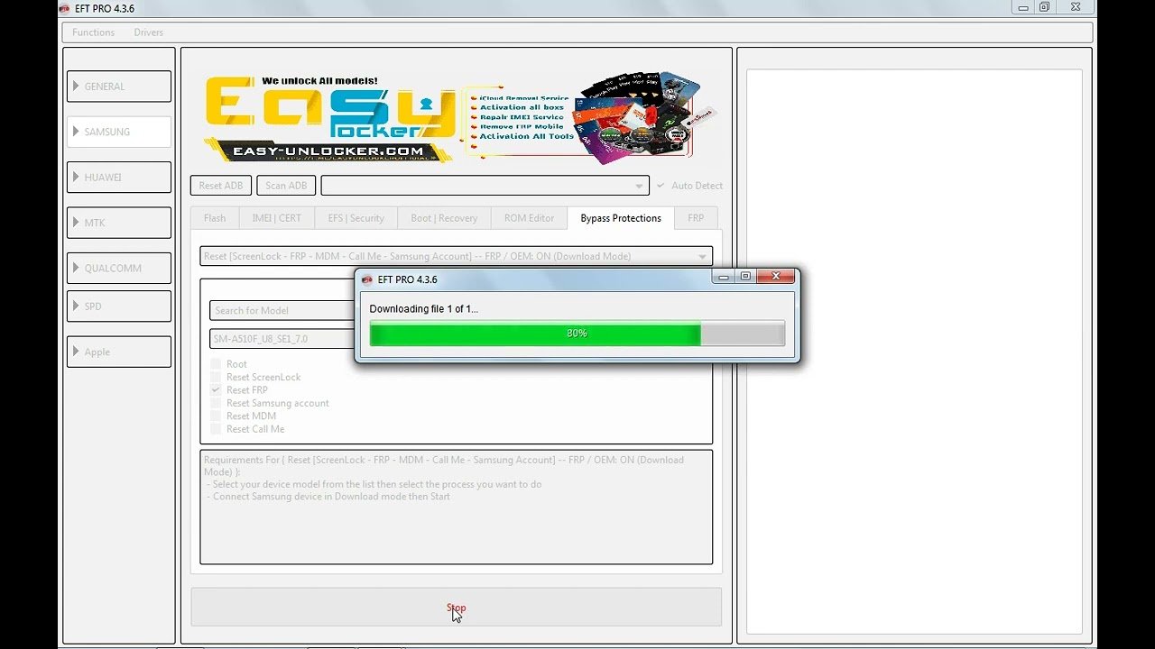
Task: Switch to the Boot | Recovery tab
Action: (x=444, y=218)
